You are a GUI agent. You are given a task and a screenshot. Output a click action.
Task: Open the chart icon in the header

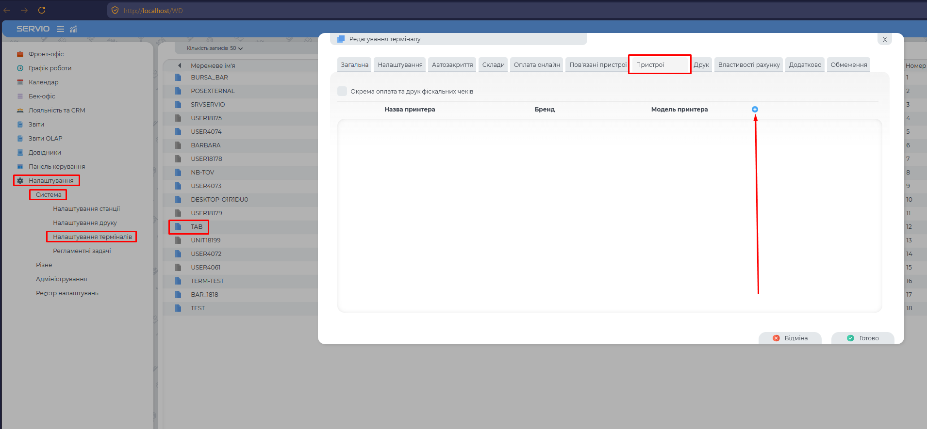[x=73, y=29]
